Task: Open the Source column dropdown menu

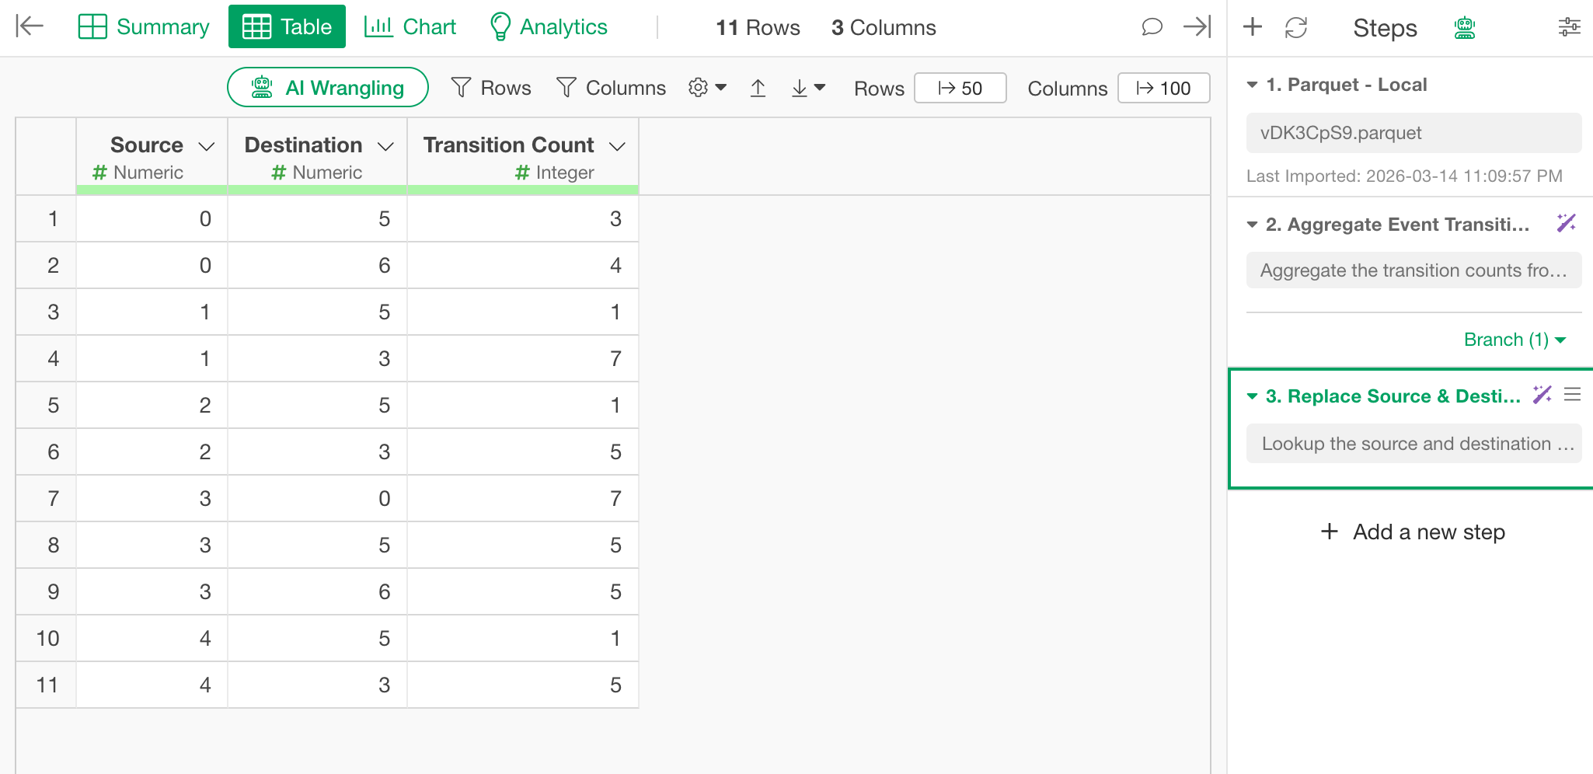Action: tap(207, 146)
